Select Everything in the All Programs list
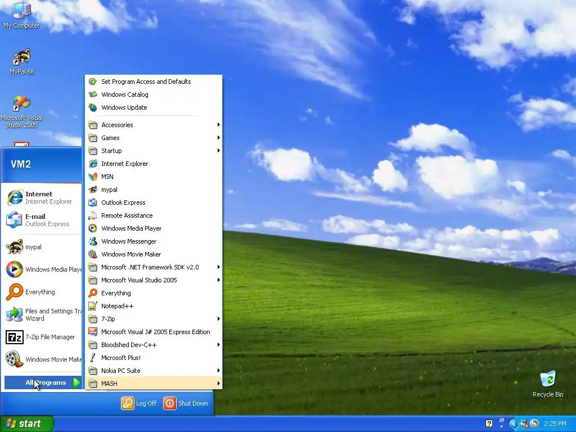The width and height of the screenshot is (576, 432). tap(154, 293)
